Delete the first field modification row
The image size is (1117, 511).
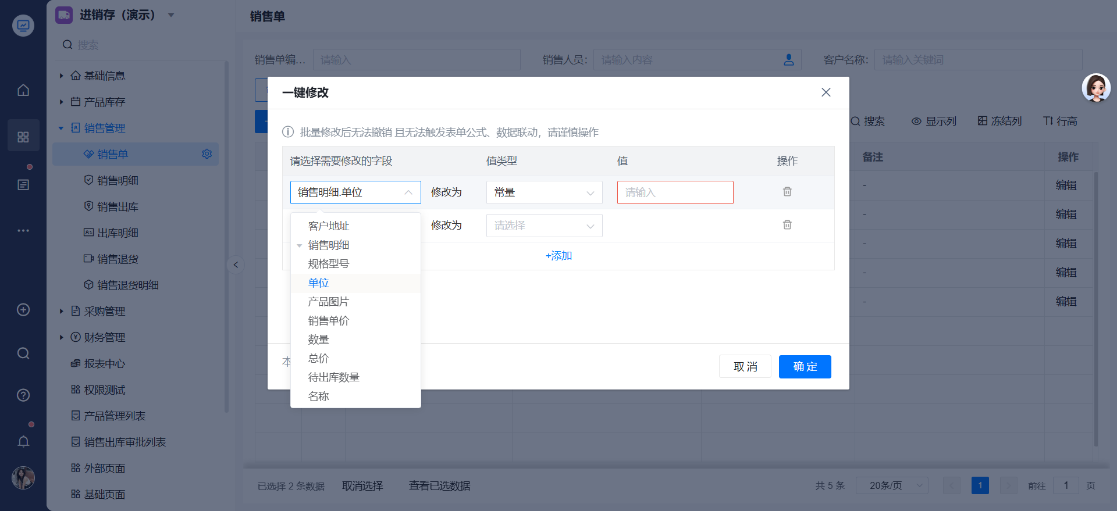[x=787, y=192]
